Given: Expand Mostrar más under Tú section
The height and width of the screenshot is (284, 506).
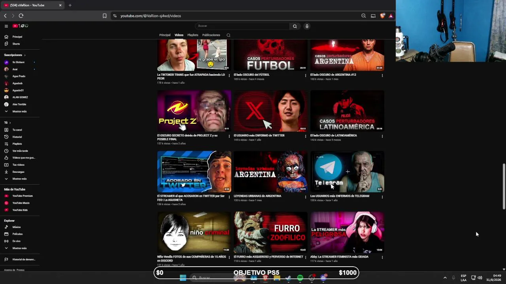Looking at the screenshot, I should [x=20, y=179].
